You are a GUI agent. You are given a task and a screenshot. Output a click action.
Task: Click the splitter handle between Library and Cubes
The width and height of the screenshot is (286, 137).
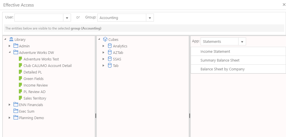coord(96,116)
